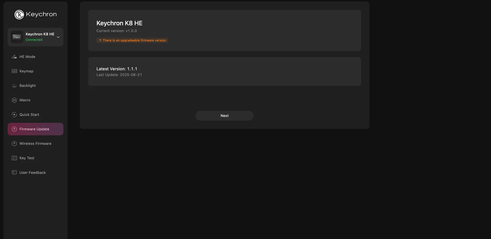Click the Keymap keyboard icon
Viewport: 491px width, 239px height.
(14, 71)
